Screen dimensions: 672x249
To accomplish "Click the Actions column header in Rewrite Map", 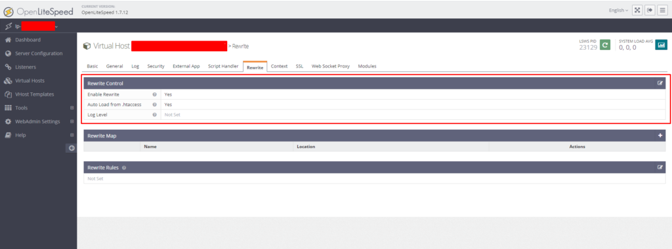I will 577,146.
